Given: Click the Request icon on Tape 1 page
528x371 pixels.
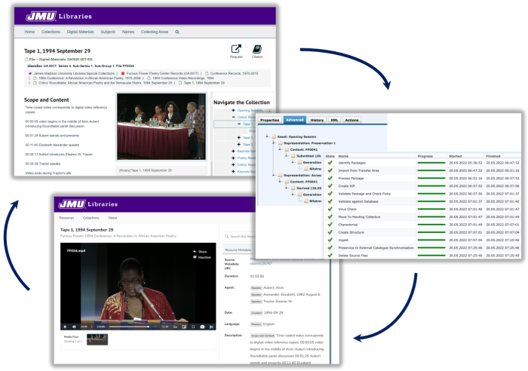Looking at the screenshot, I should point(236,49).
